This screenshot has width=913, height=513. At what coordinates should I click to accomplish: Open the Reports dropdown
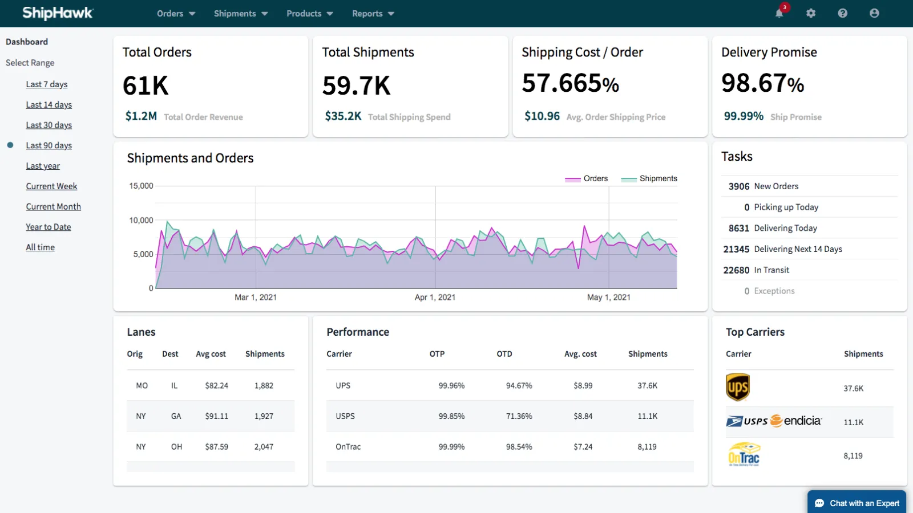(372, 13)
